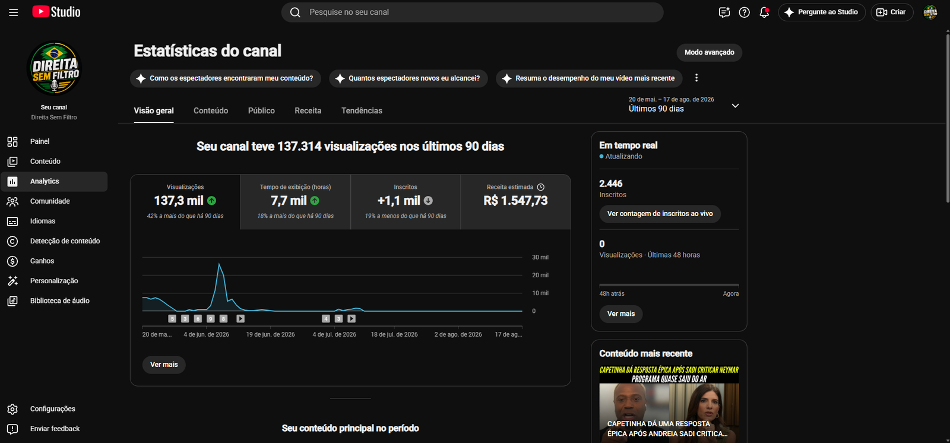Image resolution: width=950 pixels, height=443 pixels.
Task: Select the Tempo de exibição (horas) card
Action: (x=296, y=202)
